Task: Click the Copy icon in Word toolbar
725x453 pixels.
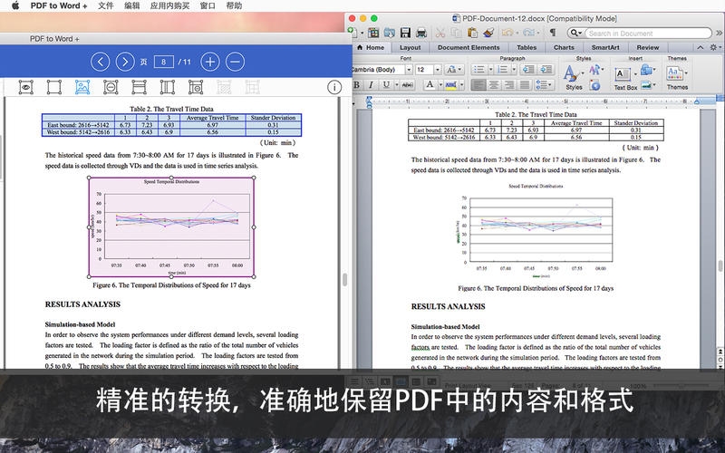Action: coord(457,33)
